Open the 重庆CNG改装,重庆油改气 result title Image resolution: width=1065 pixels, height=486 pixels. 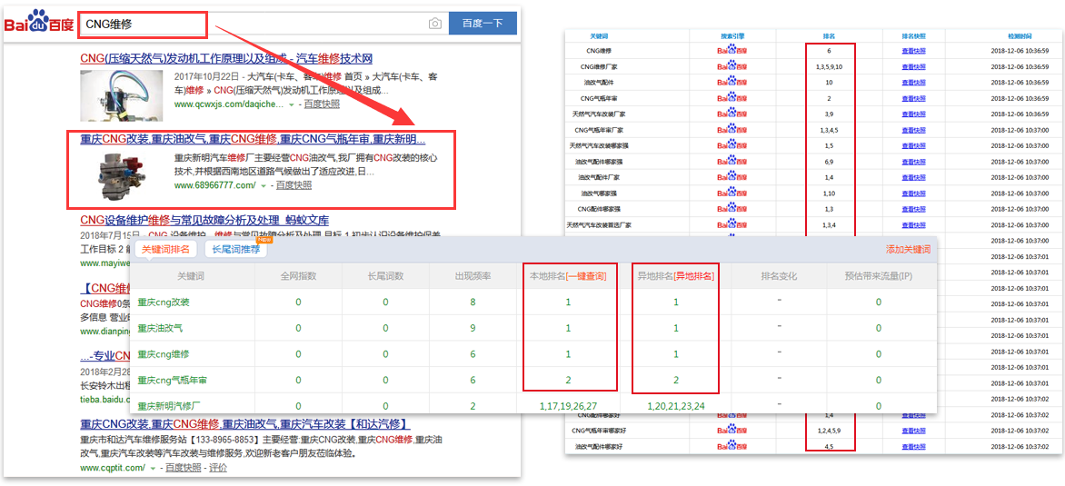pyautogui.click(x=253, y=139)
